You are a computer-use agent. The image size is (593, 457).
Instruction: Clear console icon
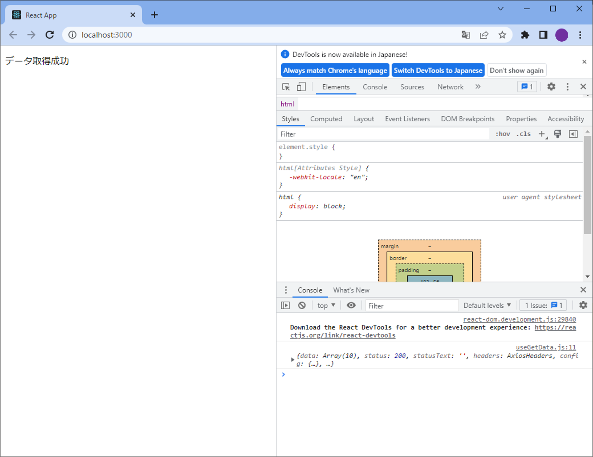(x=302, y=305)
